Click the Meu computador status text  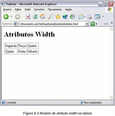pos(92,102)
